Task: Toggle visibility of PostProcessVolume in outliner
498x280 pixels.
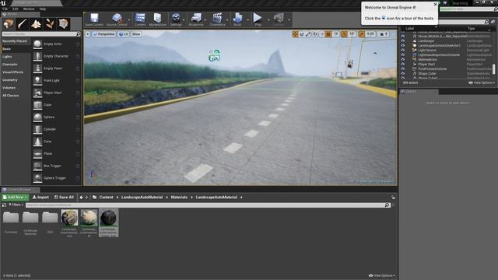Action: [x=403, y=69]
